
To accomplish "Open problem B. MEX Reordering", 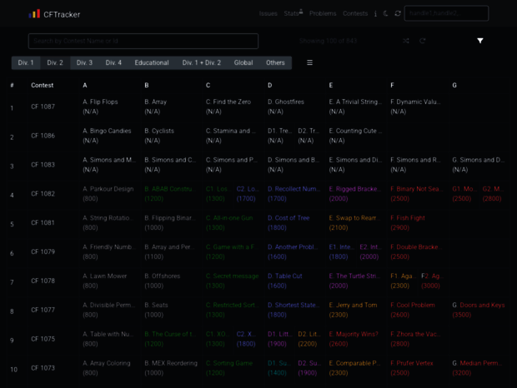I will pyautogui.click(x=171, y=363).
